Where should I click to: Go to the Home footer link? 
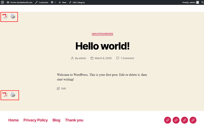coord(14,120)
